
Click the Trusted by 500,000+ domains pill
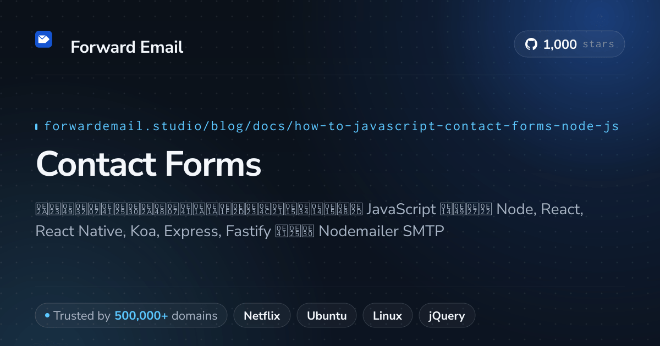131,316
